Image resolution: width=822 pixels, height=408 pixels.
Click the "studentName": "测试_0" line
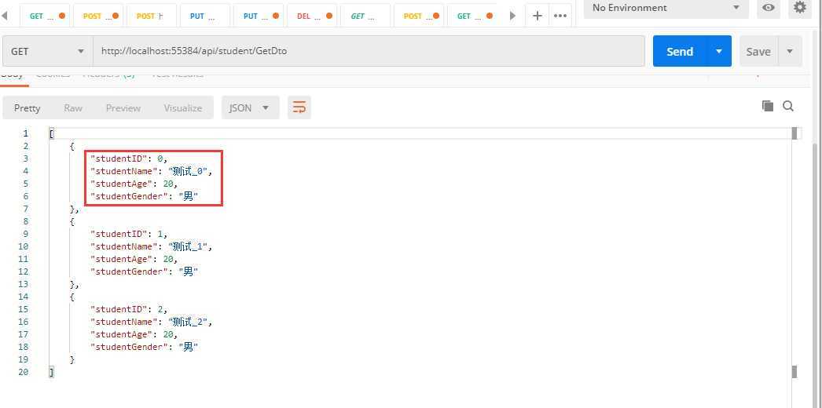pyautogui.click(x=152, y=171)
